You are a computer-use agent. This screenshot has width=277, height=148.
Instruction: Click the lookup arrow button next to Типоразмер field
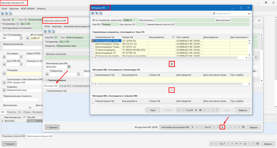[18, 24]
